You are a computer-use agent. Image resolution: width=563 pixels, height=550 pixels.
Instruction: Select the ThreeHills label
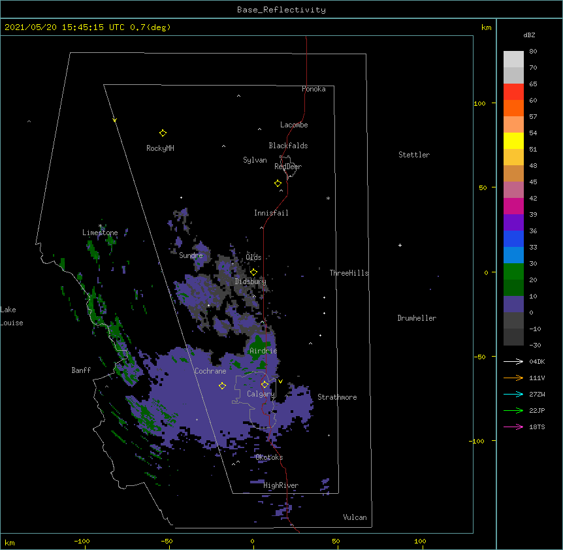click(x=349, y=273)
